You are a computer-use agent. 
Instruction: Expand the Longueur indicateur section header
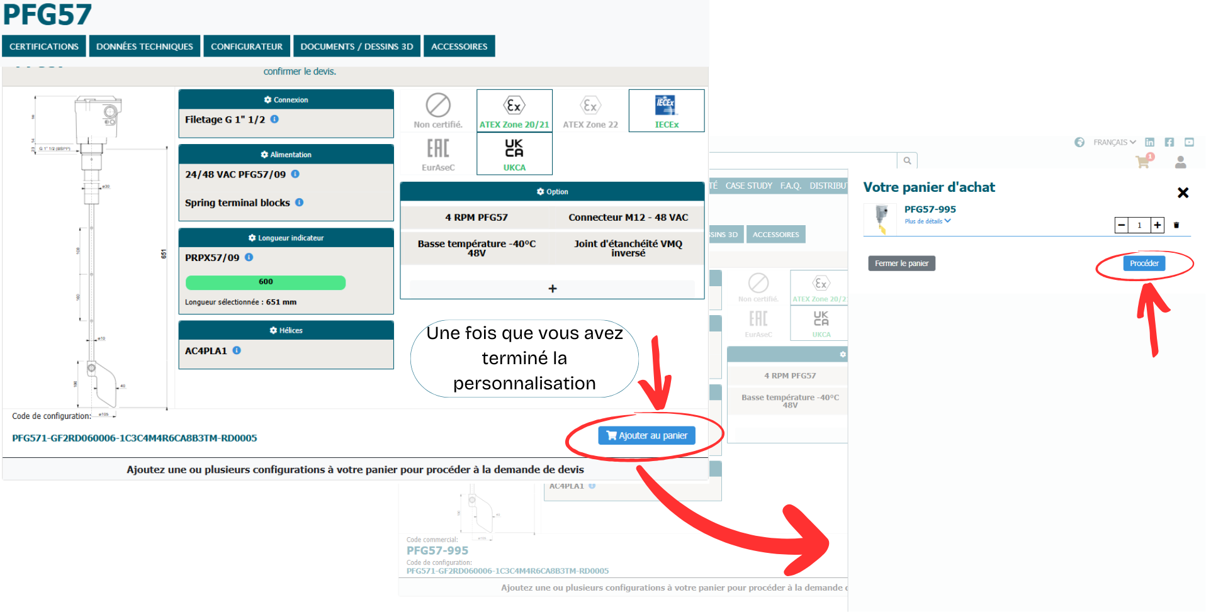(286, 238)
